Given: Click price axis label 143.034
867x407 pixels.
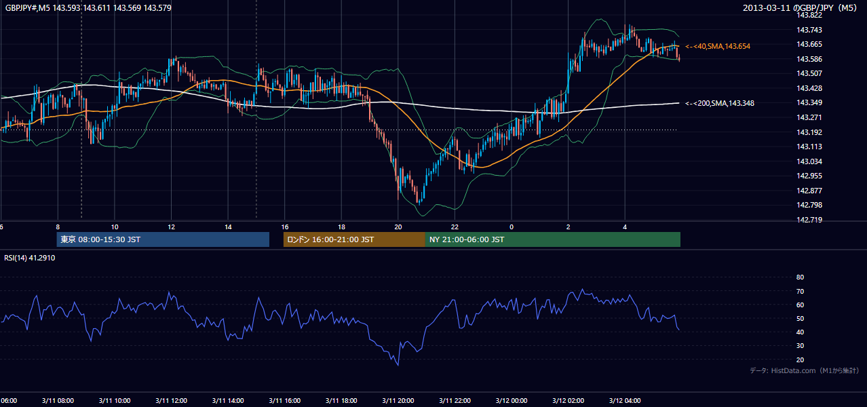Looking at the screenshot, I should coord(810,161).
